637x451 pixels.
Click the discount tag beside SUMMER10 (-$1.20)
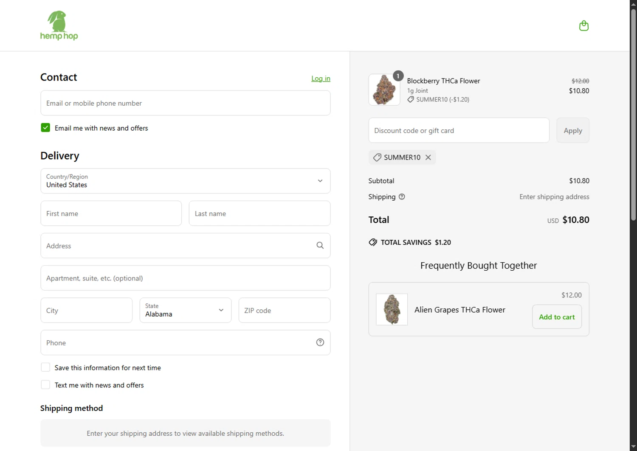pos(411,100)
